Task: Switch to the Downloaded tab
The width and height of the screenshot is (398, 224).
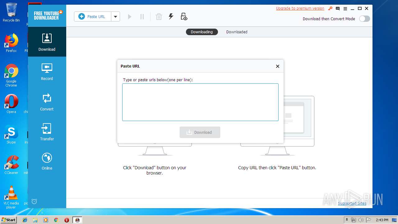Action: coord(237,32)
